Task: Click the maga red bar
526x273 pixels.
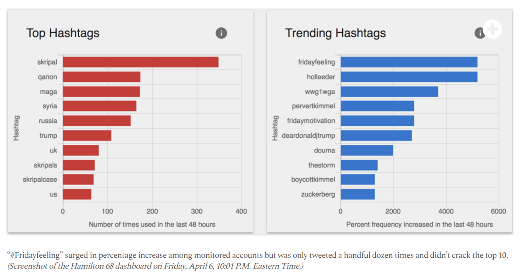Action: point(101,91)
